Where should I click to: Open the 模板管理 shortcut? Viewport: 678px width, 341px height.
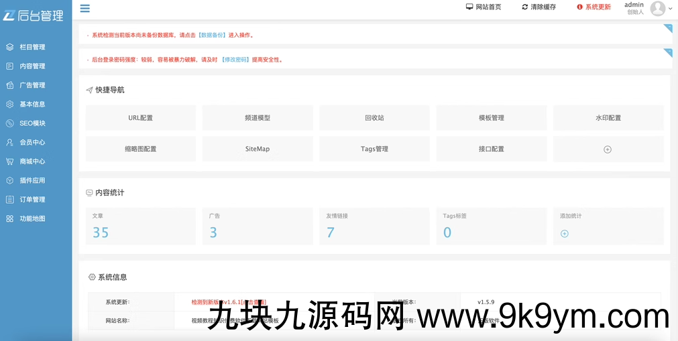[491, 117]
